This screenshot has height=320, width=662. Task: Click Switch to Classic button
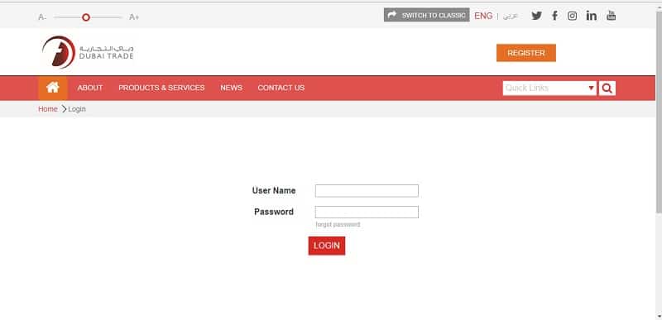(x=426, y=15)
